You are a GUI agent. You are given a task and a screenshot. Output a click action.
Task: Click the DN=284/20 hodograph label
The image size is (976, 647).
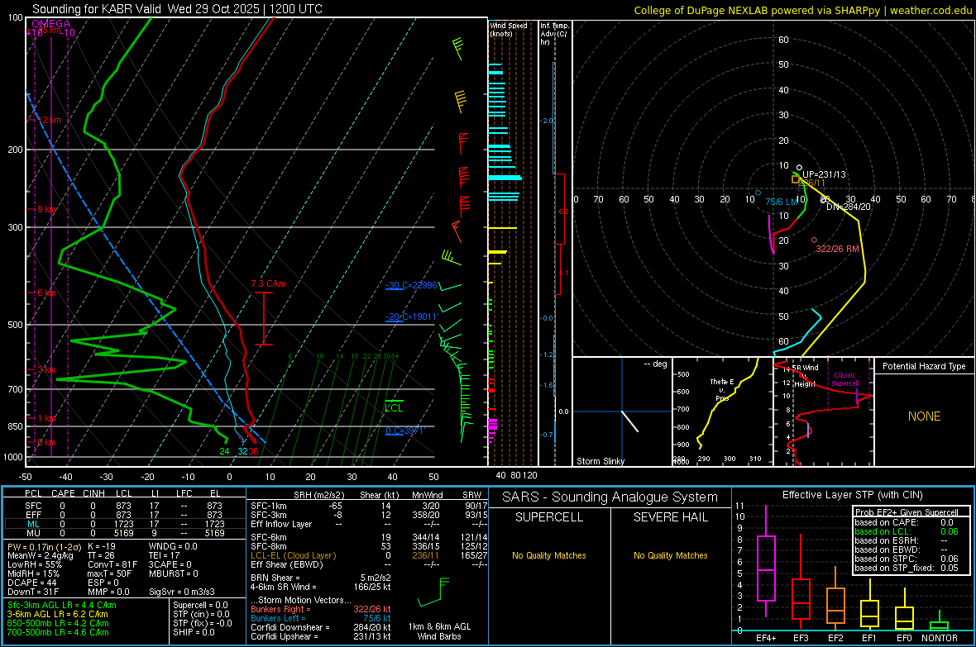(849, 207)
